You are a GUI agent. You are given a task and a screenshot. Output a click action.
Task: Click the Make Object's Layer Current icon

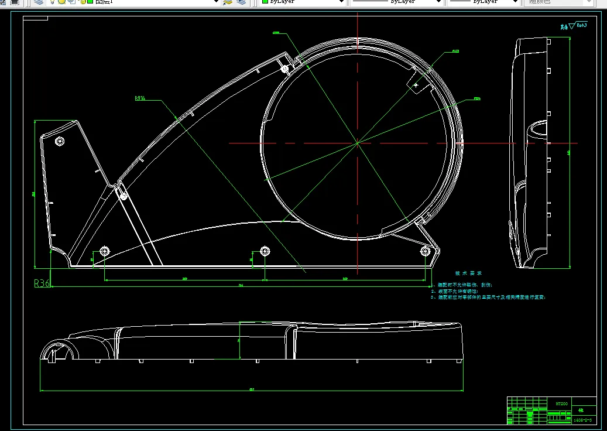228,2
